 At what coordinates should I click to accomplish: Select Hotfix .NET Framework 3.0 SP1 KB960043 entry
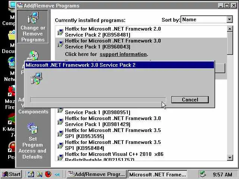click(141, 44)
